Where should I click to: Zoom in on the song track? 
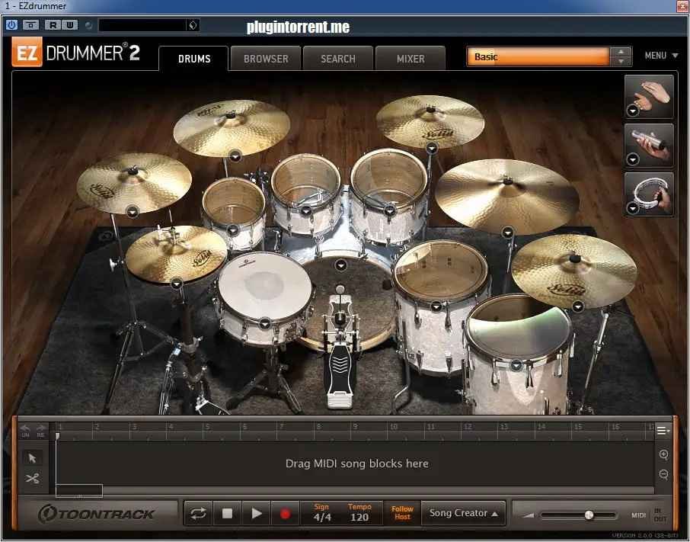pos(664,454)
